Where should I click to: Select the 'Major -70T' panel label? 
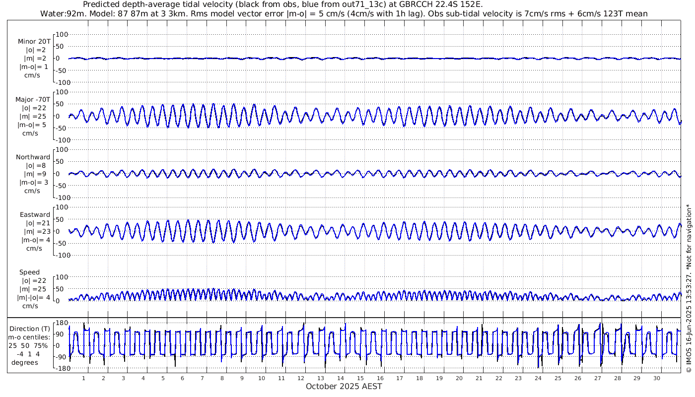[33, 100]
